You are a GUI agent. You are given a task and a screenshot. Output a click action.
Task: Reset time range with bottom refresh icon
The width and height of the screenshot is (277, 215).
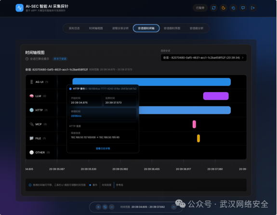pos(105,207)
